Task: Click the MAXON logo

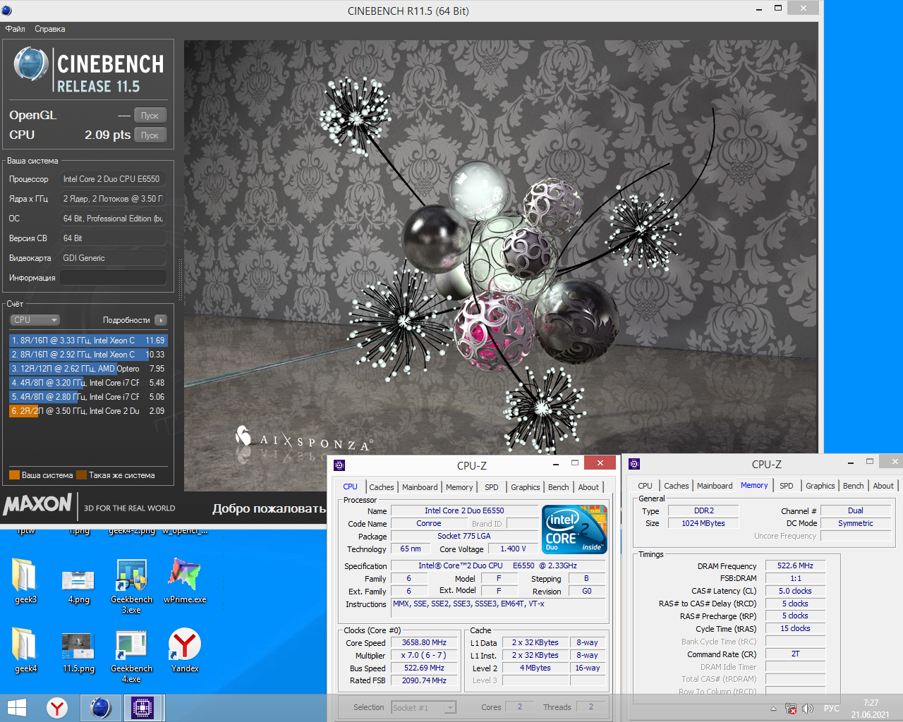Action: coord(37,504)
